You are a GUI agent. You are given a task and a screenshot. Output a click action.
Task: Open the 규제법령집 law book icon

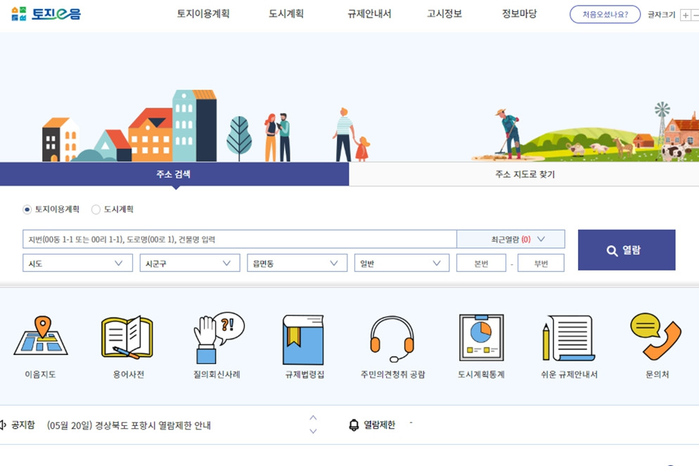coord(304,342)
